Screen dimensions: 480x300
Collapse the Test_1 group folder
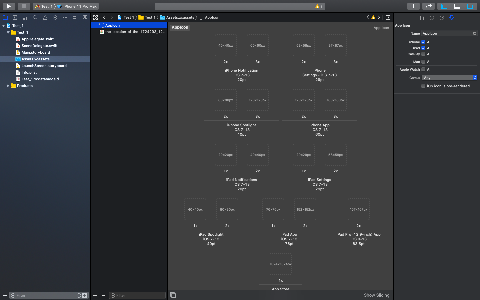tap(8, 32)
